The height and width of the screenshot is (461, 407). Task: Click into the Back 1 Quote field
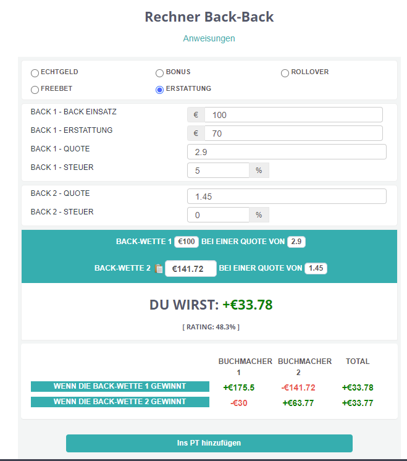tap(287, 151)
